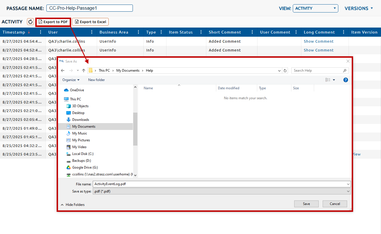Image resolution: width=381 pixels, height=234 pixels.
Task: Click Show Comment link in first row
Action: tap(318, 41)
